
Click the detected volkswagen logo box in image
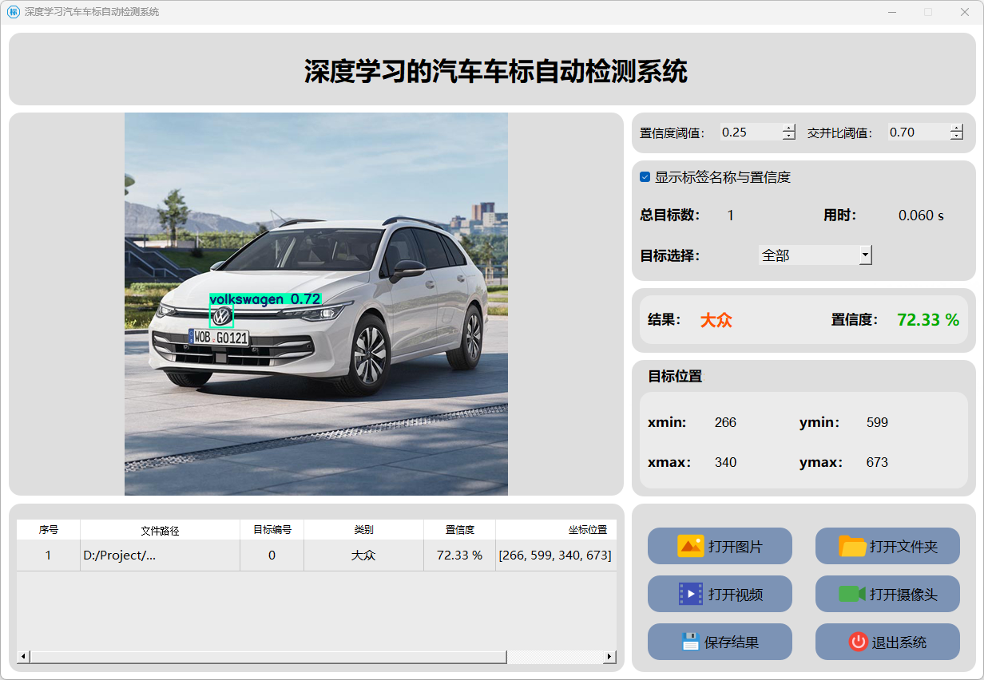pyautogui.click(x=221, y=317)
